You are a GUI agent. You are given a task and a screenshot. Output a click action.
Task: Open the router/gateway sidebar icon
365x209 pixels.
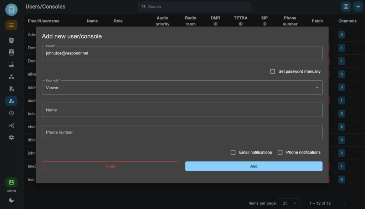[11, 65]
